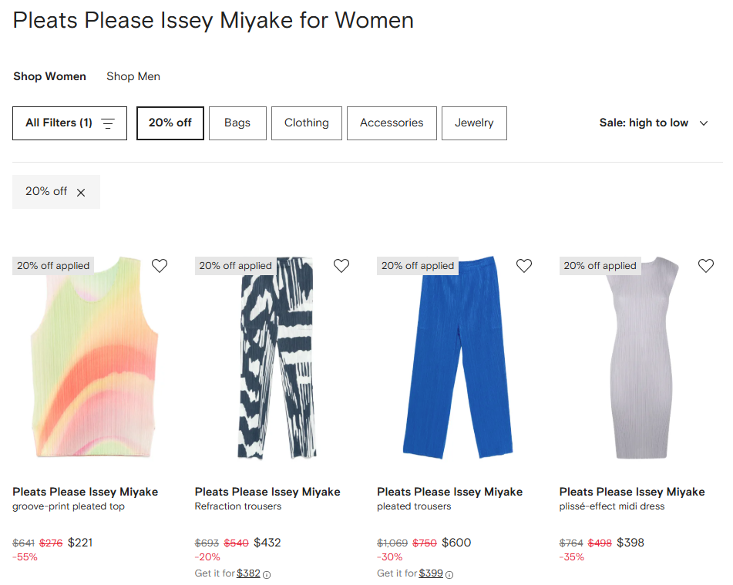Open All Filters panel

pos(69,123)
